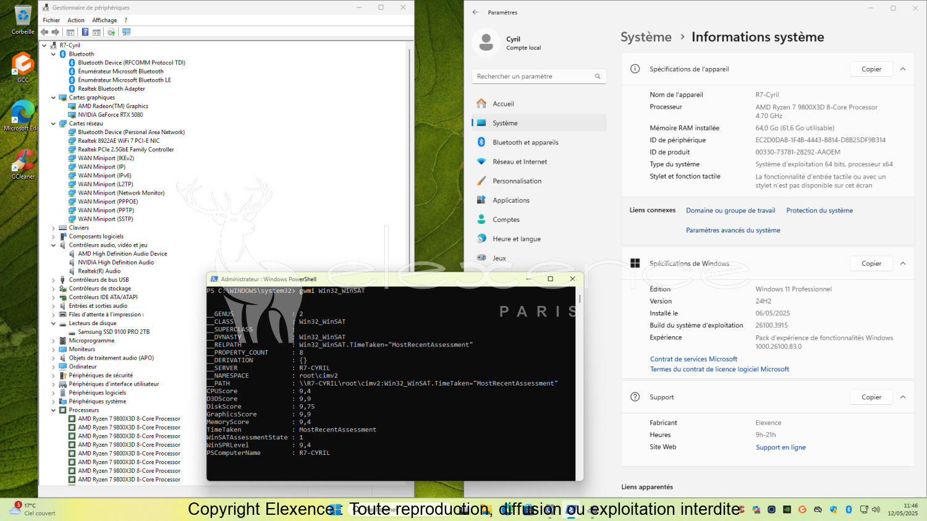Open the Fichier menu in Device Manager

click(51, 20)
